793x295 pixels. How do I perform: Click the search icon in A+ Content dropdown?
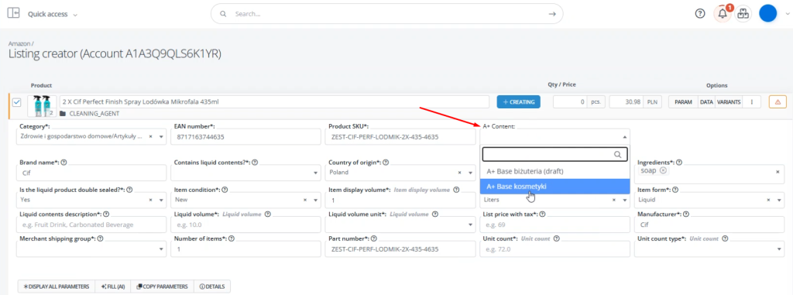click(x=617, y=154)
